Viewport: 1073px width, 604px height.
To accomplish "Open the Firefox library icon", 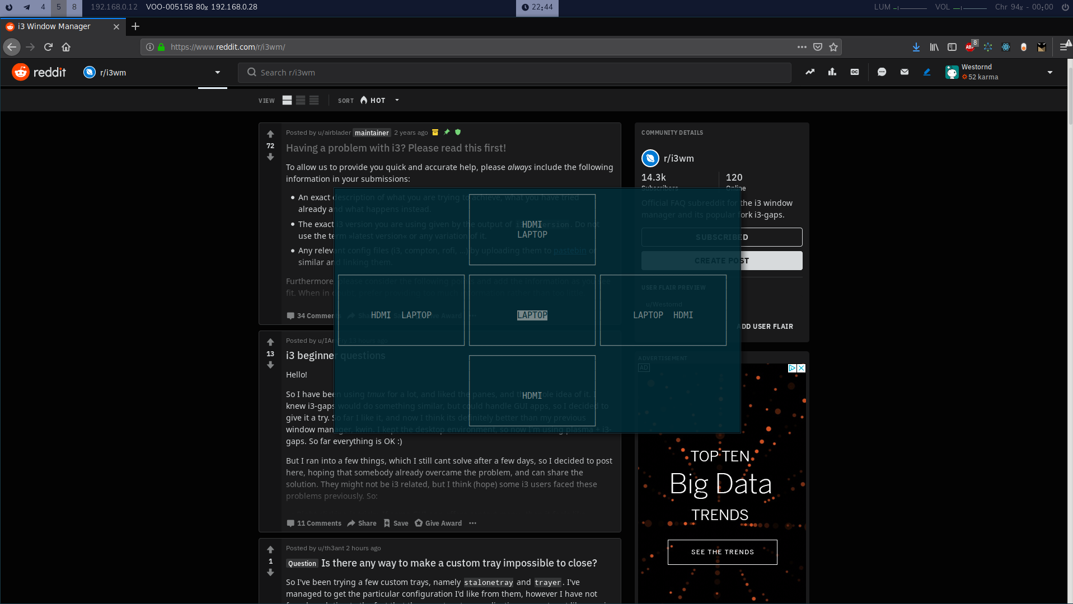I will click(x=934, y=47).
